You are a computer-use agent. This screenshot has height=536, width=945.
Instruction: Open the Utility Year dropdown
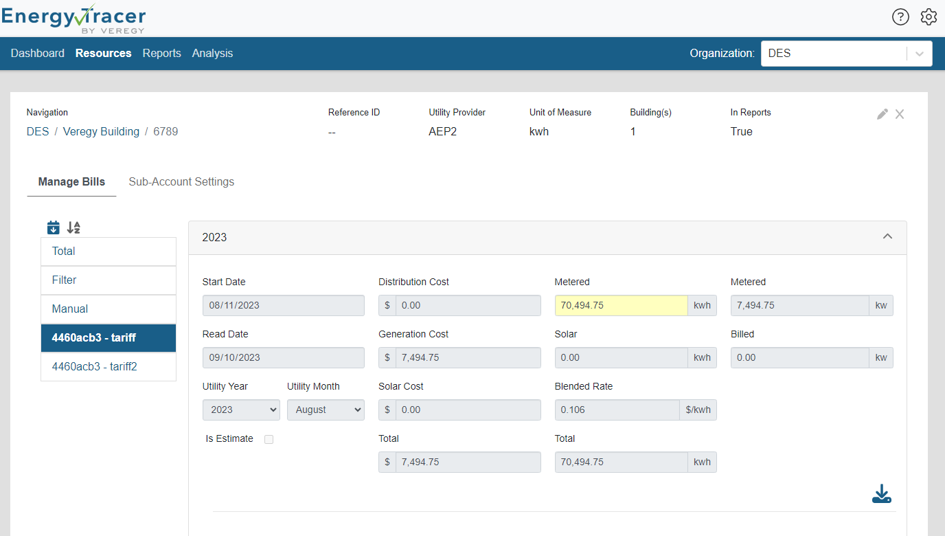241,410
